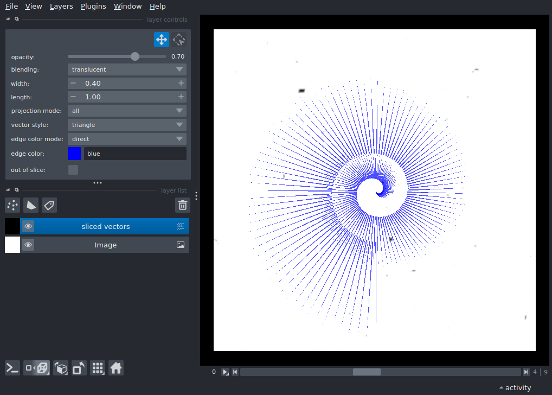The width and height of the screenshot is (552, 395).
Task: Open the console terminal button
Action: coord(12,368)
